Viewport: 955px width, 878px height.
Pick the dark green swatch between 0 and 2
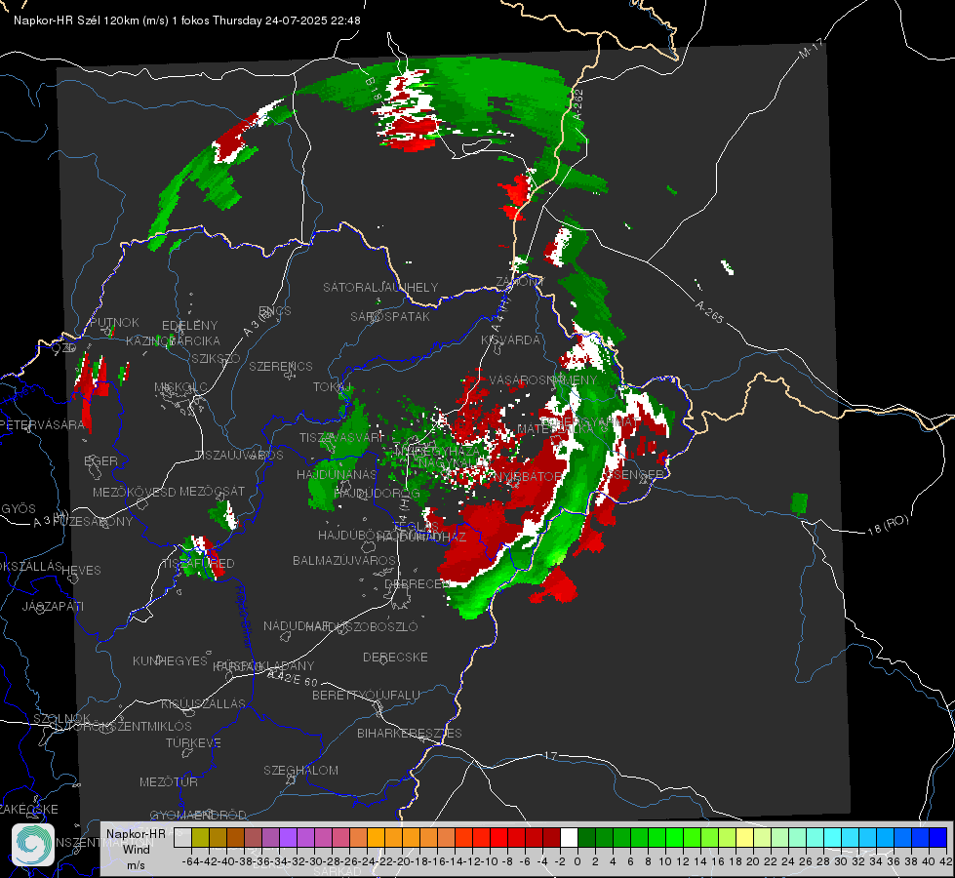tap(586, 837)
